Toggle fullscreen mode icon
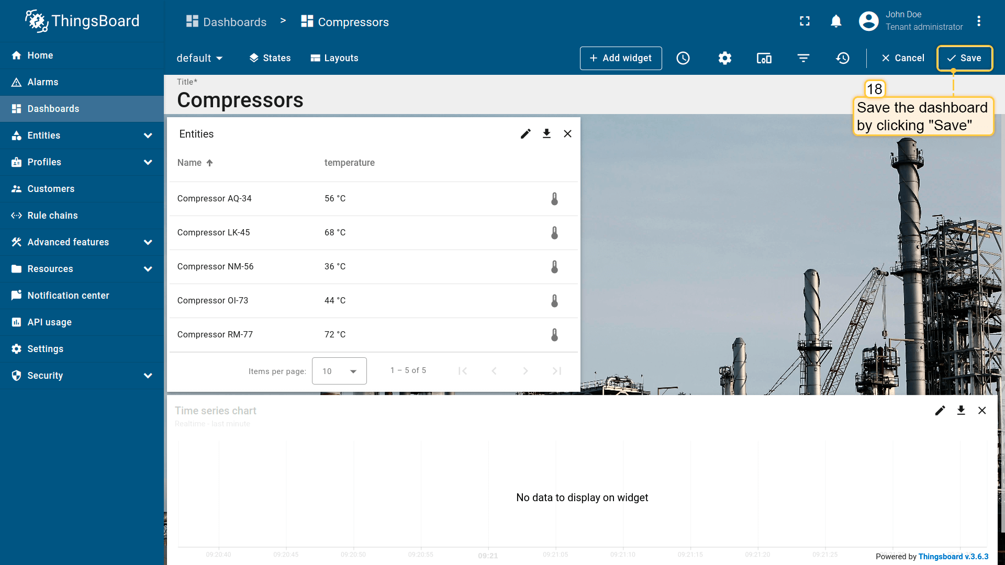The width and height of the screenshot is (1005, 565). pyautogui.click(x=805, y=21)
